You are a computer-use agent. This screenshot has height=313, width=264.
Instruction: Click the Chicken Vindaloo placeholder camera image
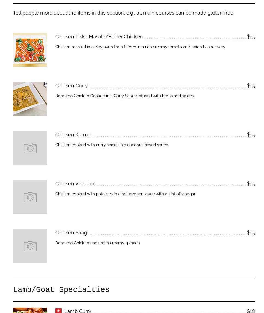30,197
